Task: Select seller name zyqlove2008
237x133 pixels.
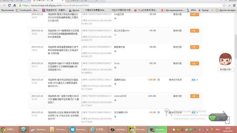Action: pos(120,96)
